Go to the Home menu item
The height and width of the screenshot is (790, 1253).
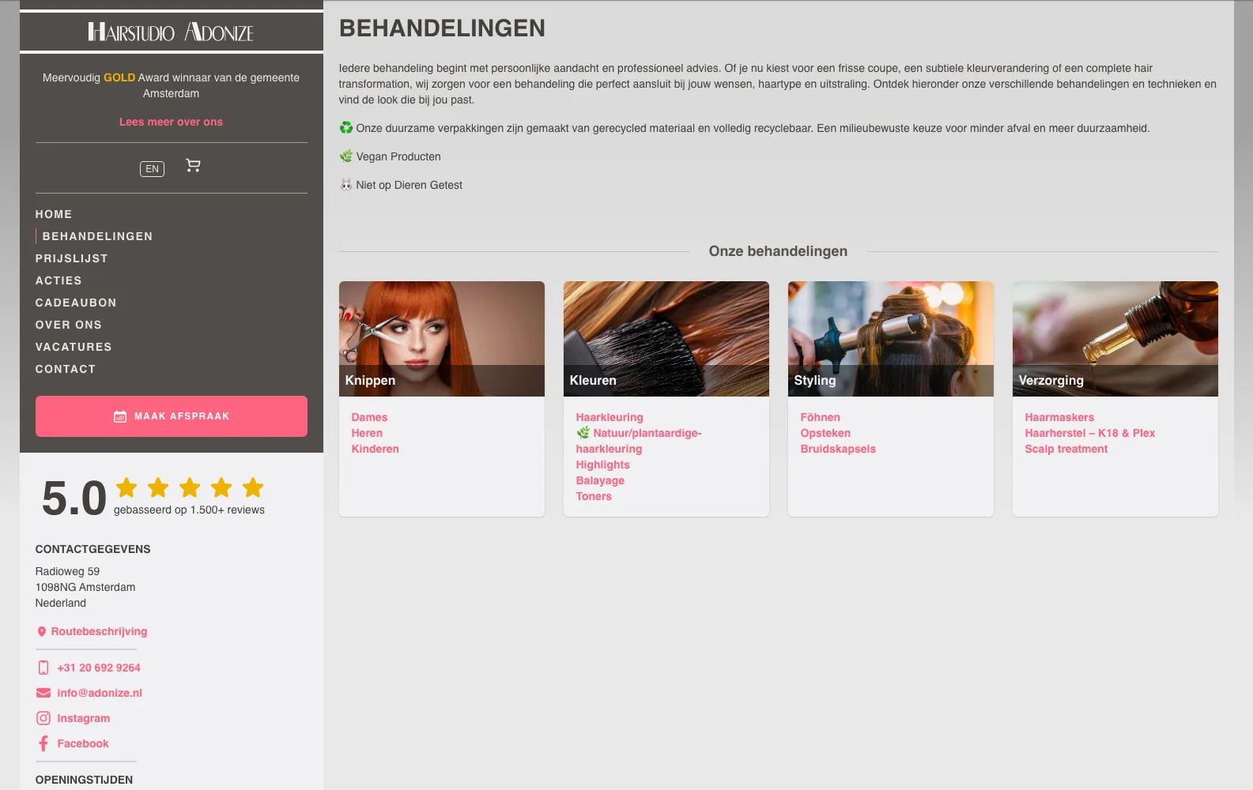[54, 214]
